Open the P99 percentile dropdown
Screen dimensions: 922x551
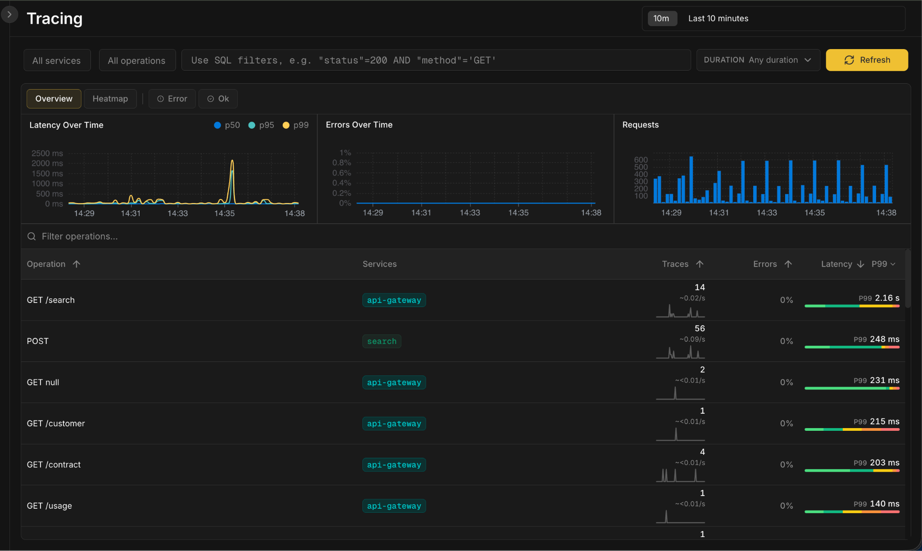click(883, 264)
